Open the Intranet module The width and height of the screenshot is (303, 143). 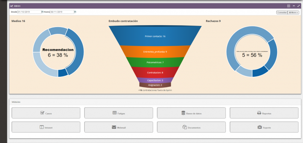pos(46,127)
